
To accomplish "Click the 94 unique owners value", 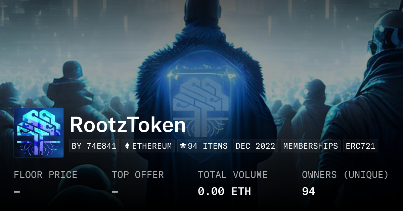I will 308,192.
